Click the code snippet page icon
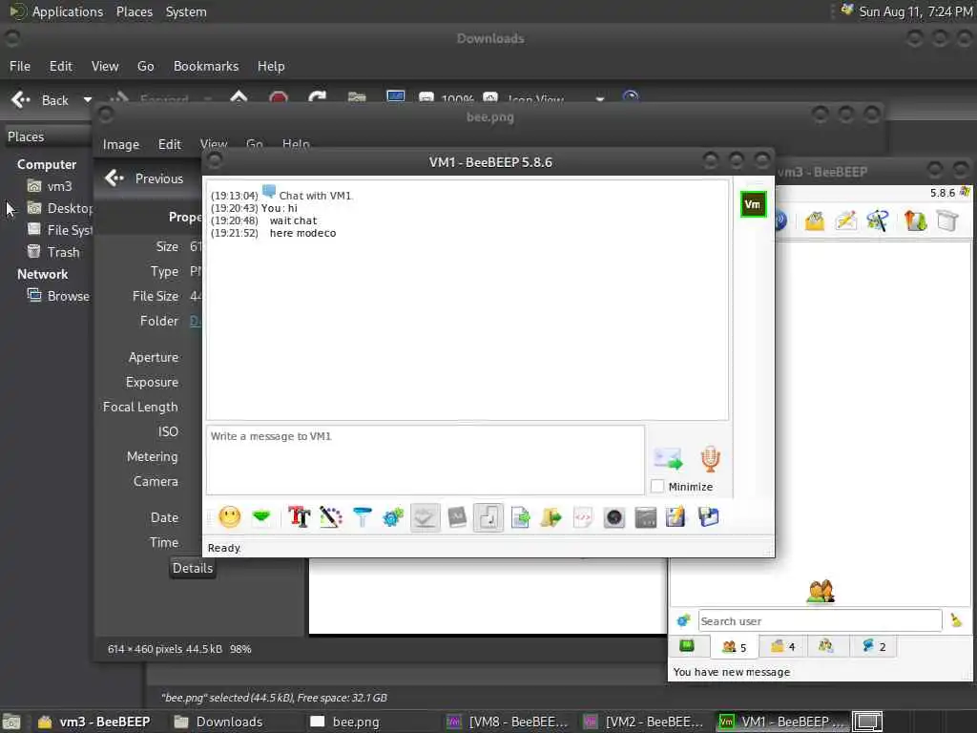 coord(583,516)
